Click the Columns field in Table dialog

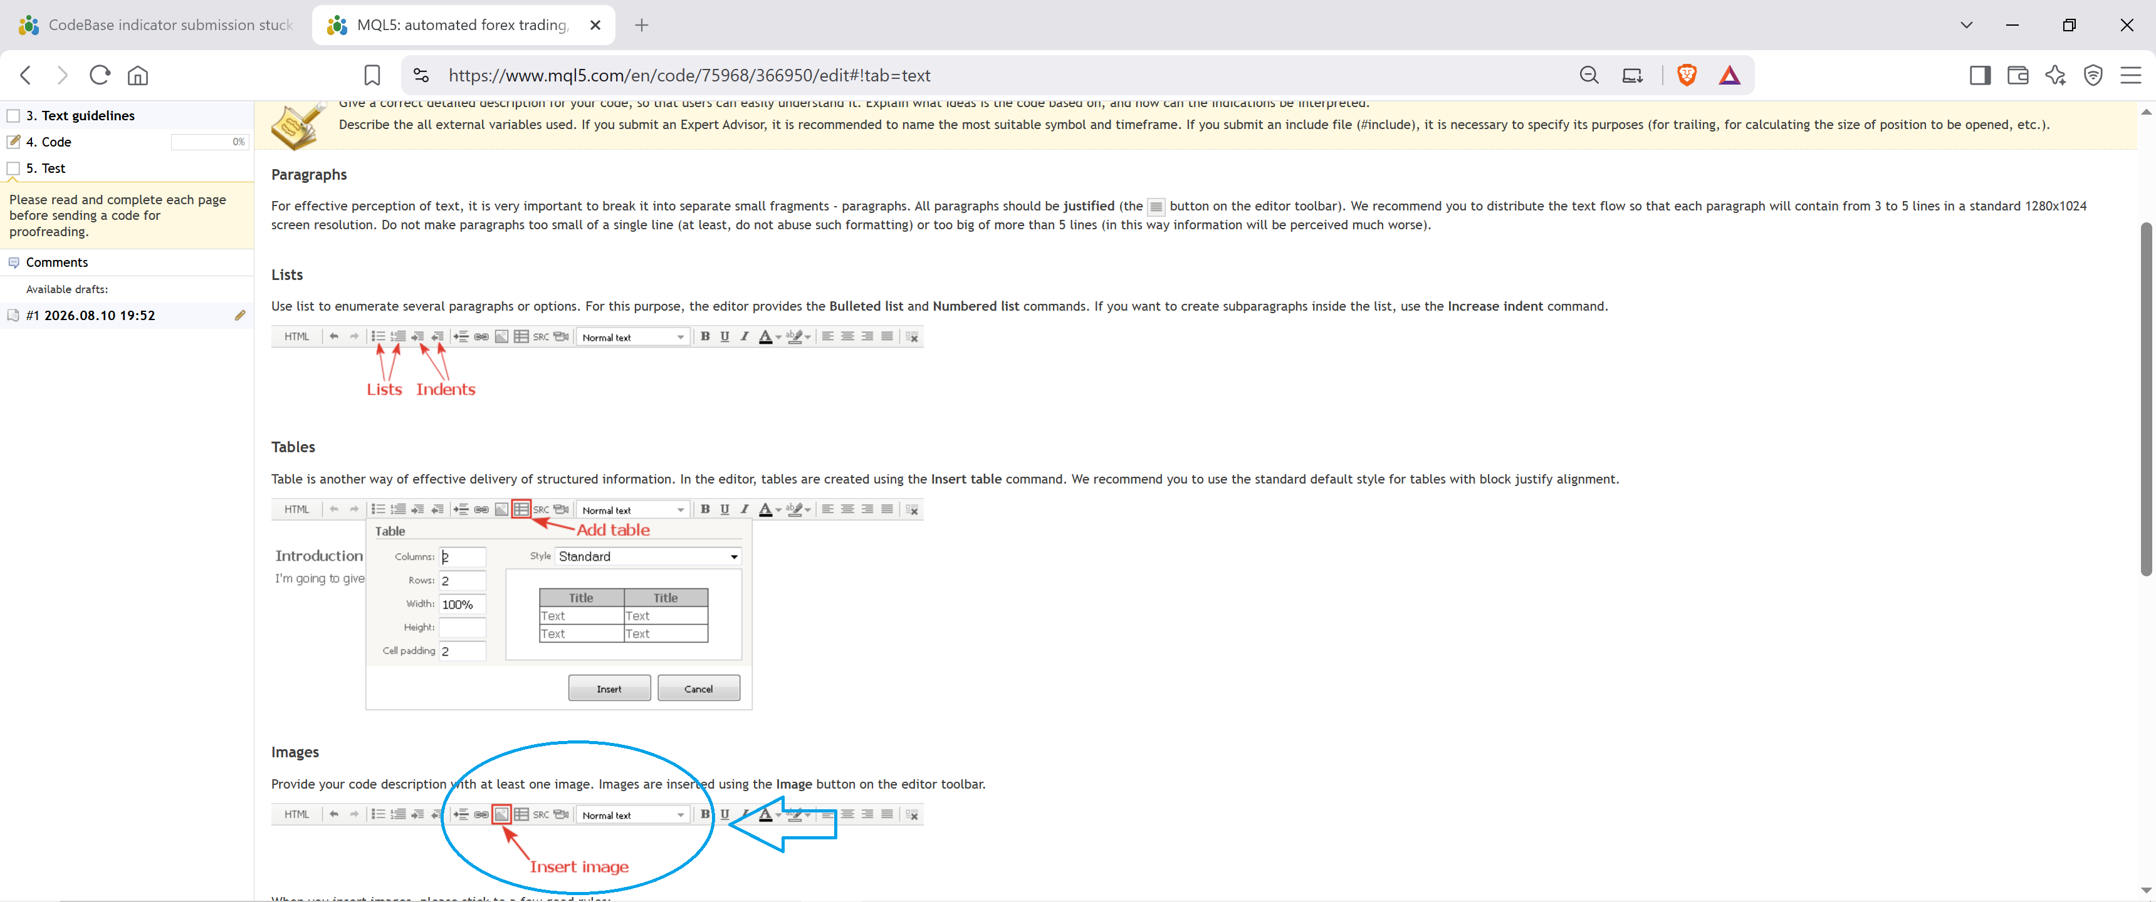(x=462, y=557)
